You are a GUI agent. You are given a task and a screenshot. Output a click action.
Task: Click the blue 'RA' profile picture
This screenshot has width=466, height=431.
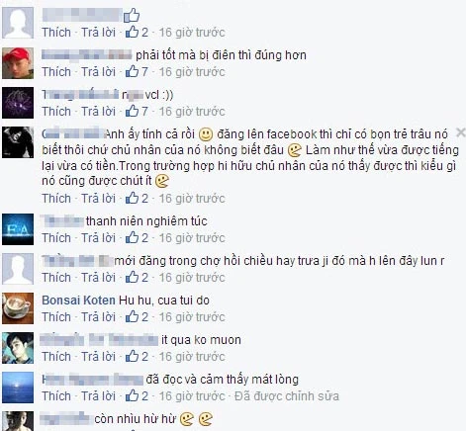pyautogui.click(x=18, y=229)
